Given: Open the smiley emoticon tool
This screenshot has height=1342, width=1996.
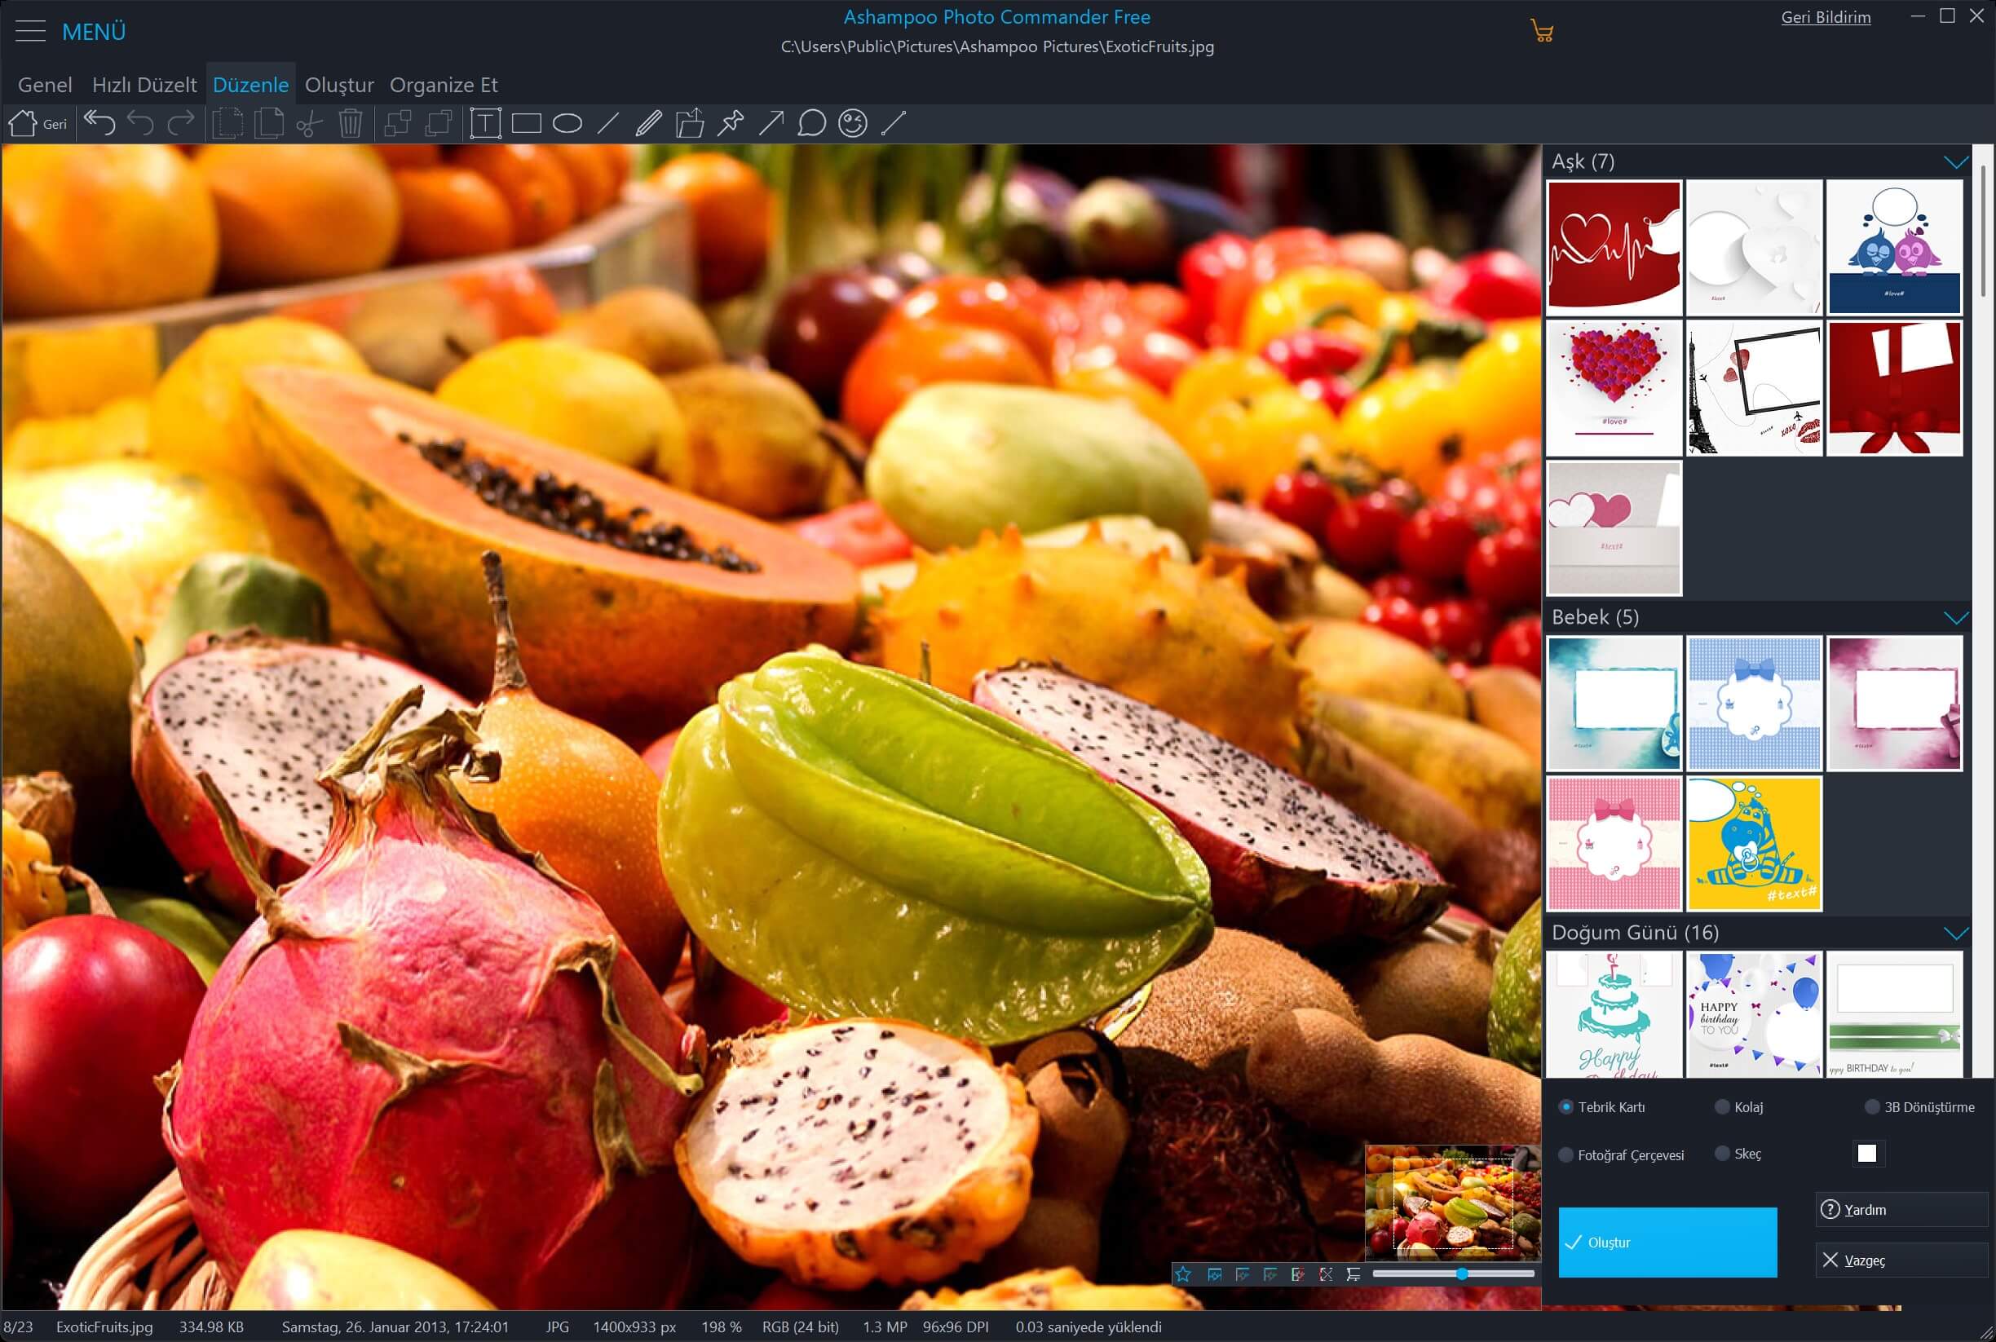Looking at the screenshot, I should tap(853, 124).
